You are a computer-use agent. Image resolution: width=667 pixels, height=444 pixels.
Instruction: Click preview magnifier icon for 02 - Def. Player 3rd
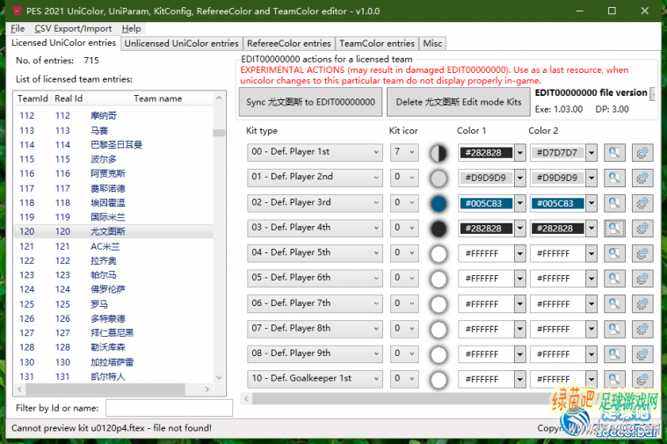tap(614, 203)
